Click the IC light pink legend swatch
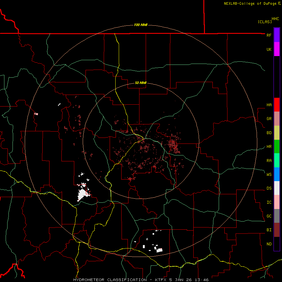 pos(277,202)
